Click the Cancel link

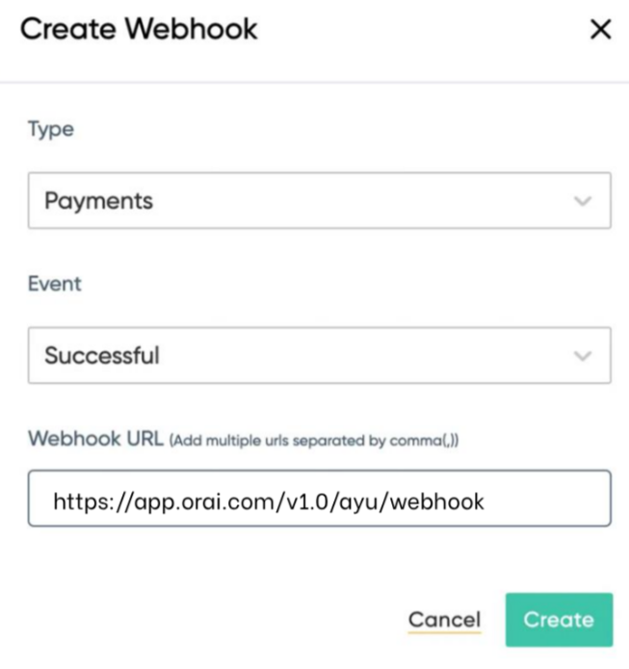pos(444,620)
